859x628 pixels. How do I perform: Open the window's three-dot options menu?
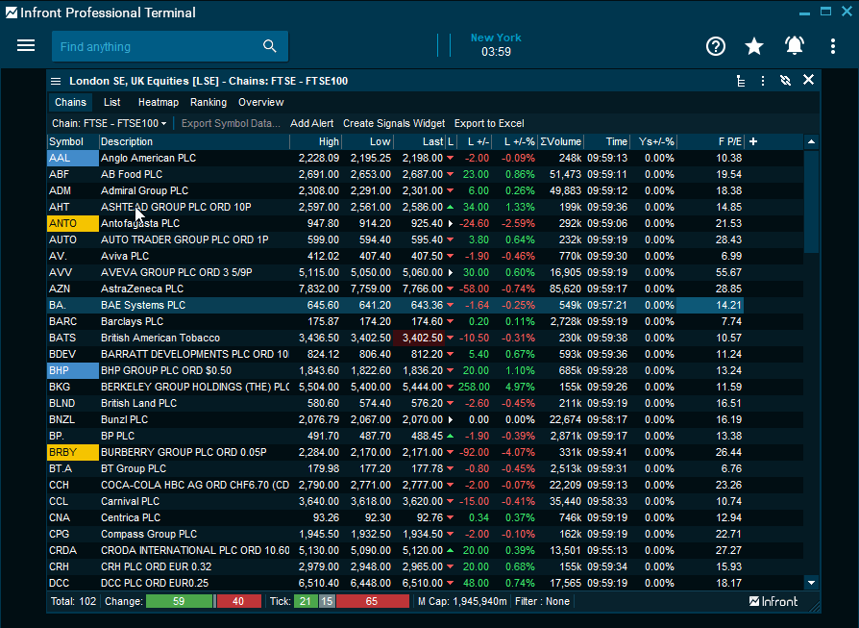(763, 81)
